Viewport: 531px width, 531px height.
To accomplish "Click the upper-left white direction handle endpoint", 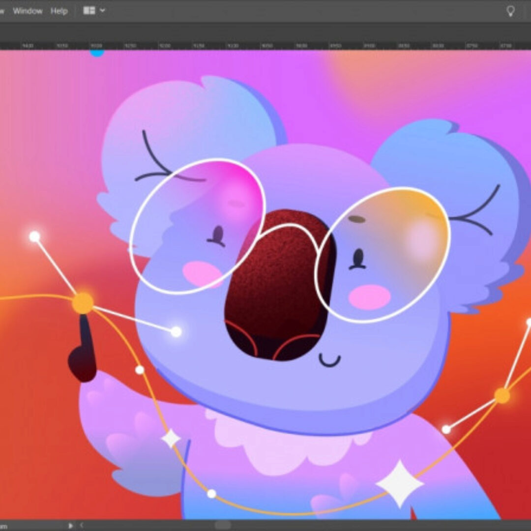I will tap(34, 236).
